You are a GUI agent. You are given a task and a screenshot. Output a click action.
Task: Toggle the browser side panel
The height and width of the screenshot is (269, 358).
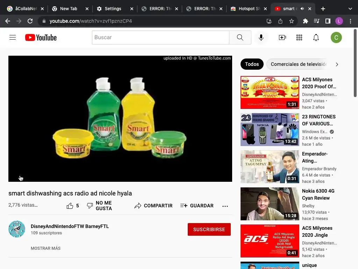328,21
